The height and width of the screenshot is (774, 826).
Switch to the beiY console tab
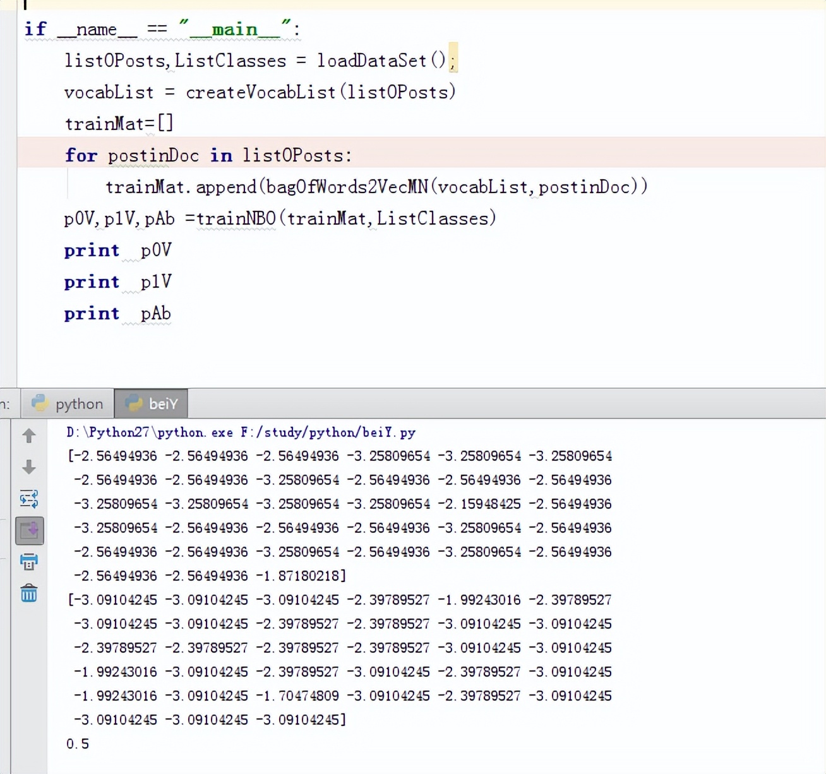[x=161, y=403]
